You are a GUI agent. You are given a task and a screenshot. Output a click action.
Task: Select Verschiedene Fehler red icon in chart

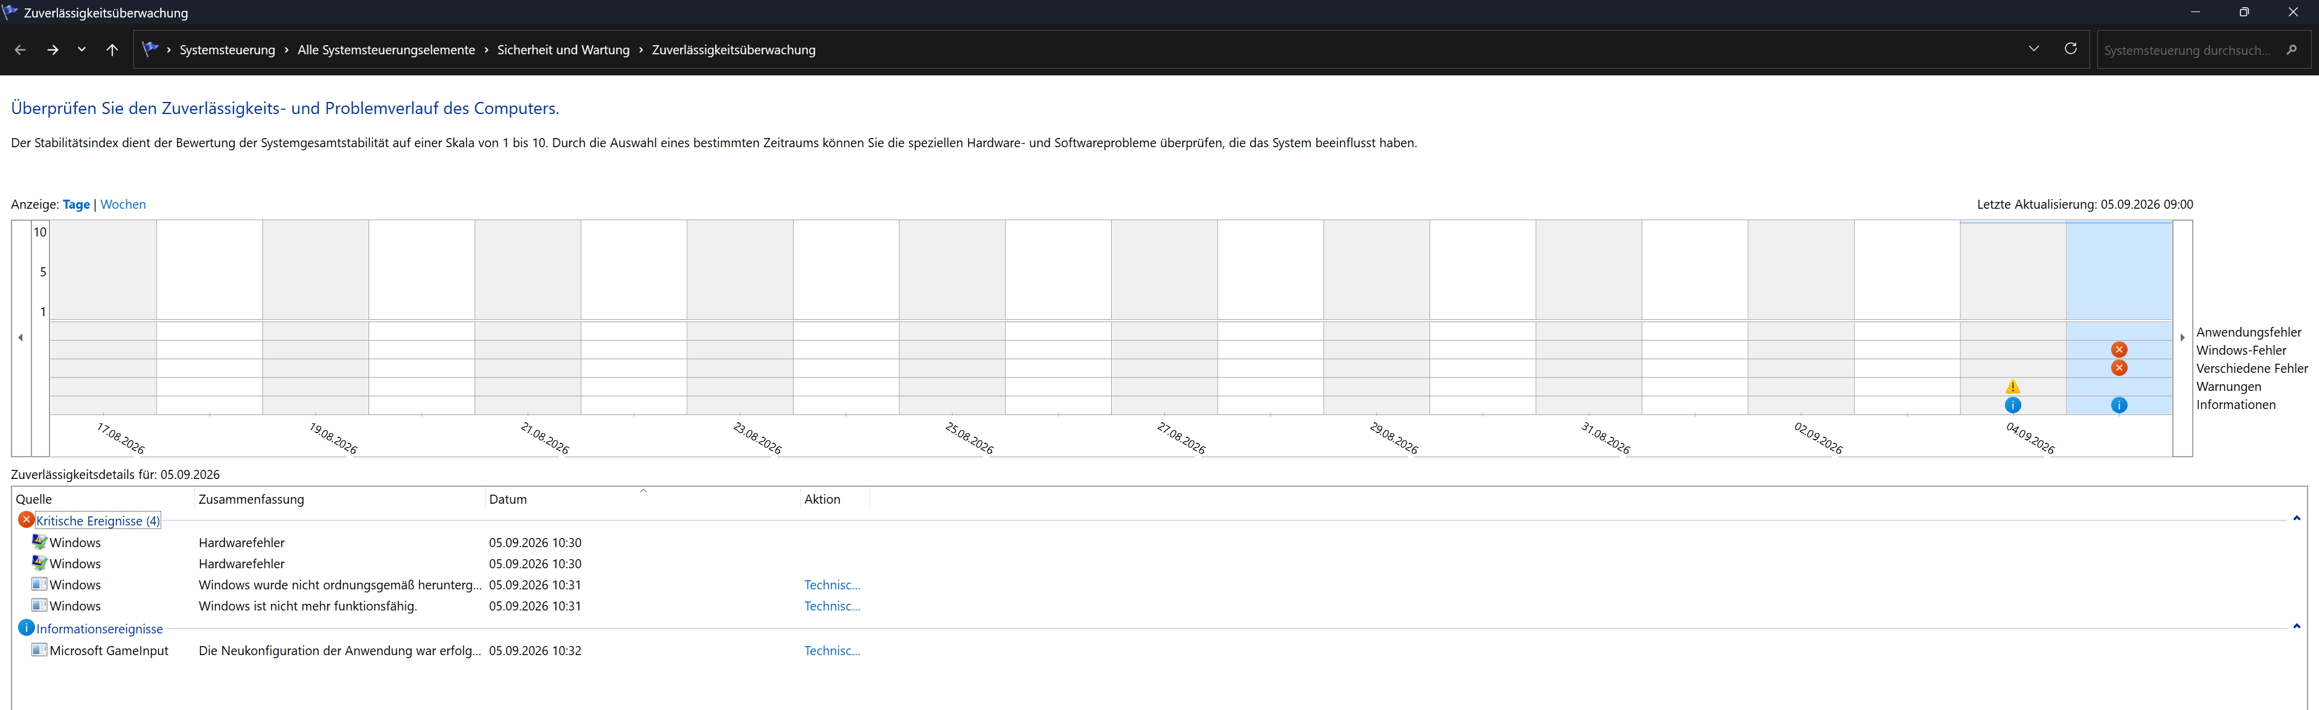(x=2119, y=367)
